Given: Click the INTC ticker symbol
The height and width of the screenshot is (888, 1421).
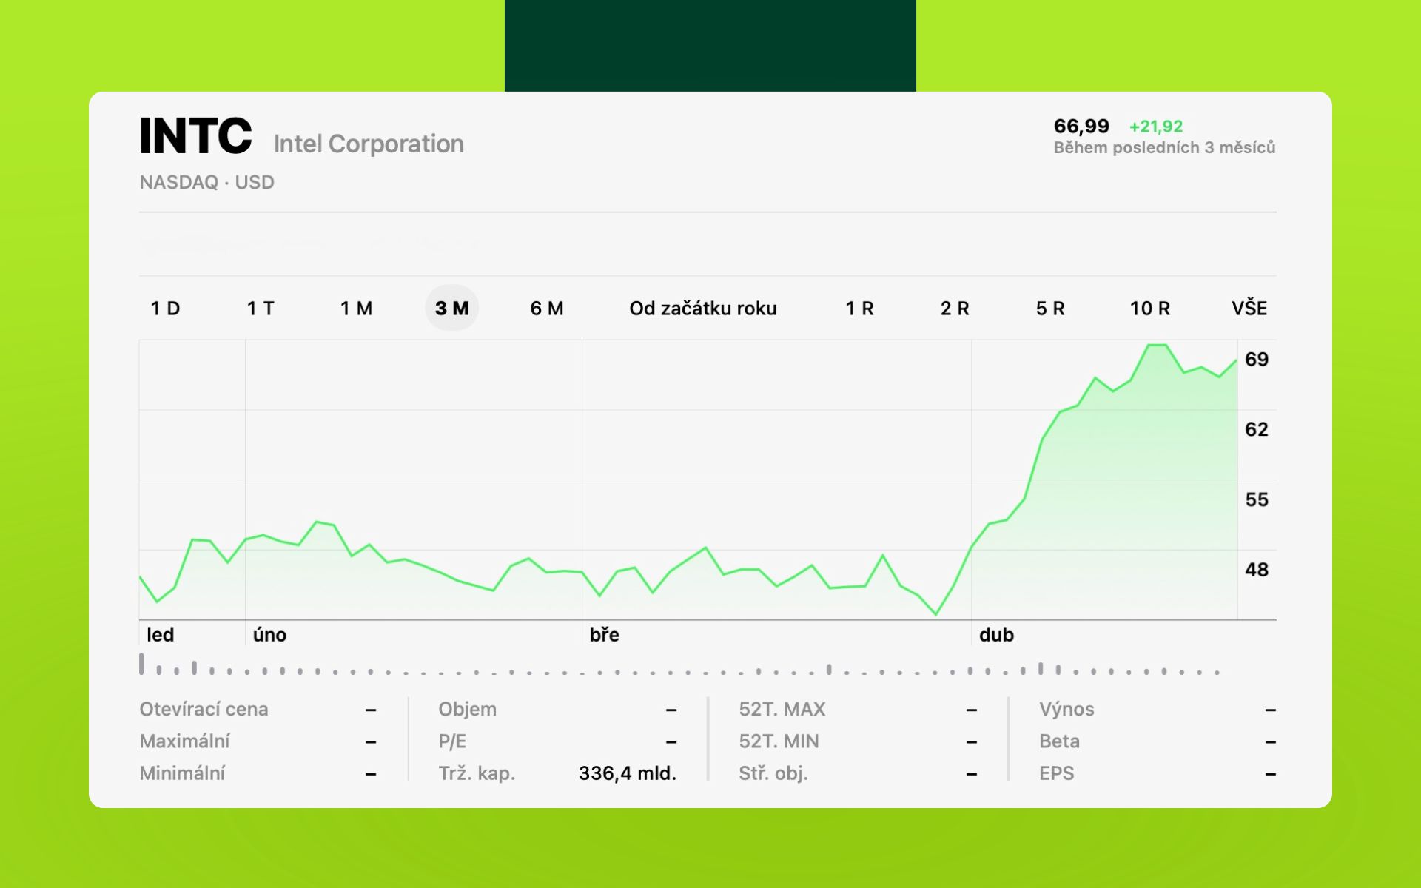Looking at the screenshot, I should click(x=195, y=137).
